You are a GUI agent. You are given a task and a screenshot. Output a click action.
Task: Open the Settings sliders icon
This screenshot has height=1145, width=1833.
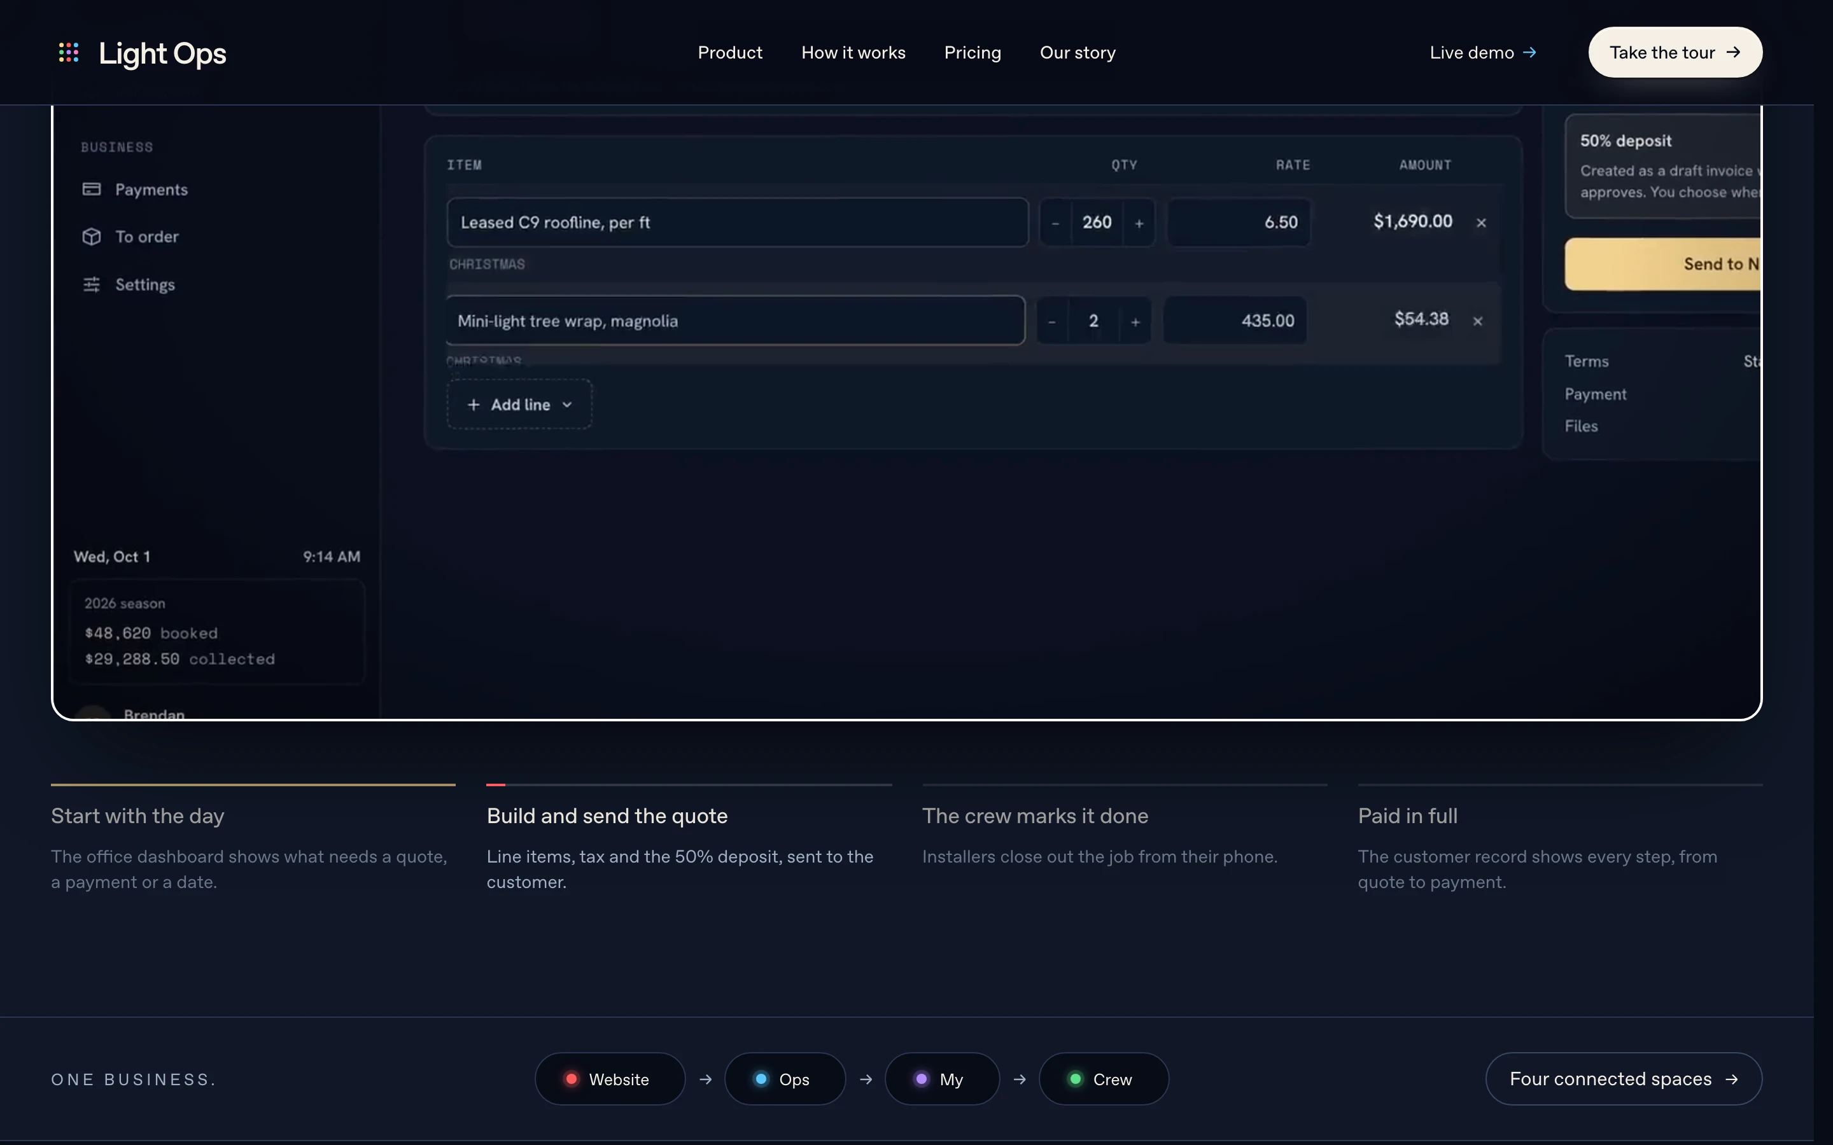(92, 285)
